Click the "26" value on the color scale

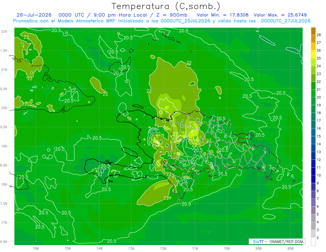click(x=319, y=50)
